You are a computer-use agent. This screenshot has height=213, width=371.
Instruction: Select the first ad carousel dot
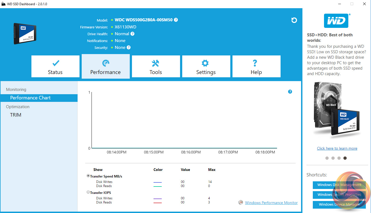point(327,158)
